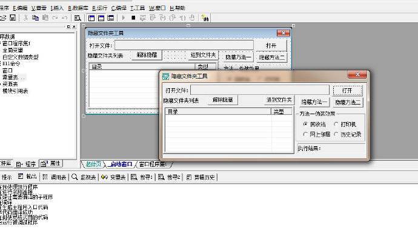
Task: Open the 输出 bottom panel tab
Action: (27, 176)
